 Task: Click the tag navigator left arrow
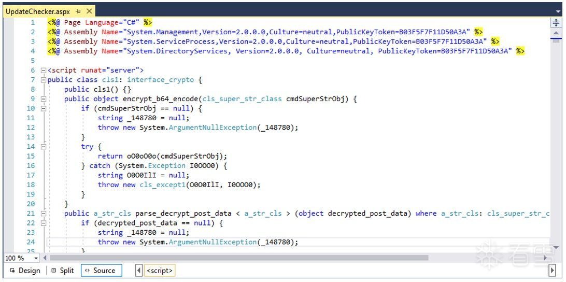[139, 271]
